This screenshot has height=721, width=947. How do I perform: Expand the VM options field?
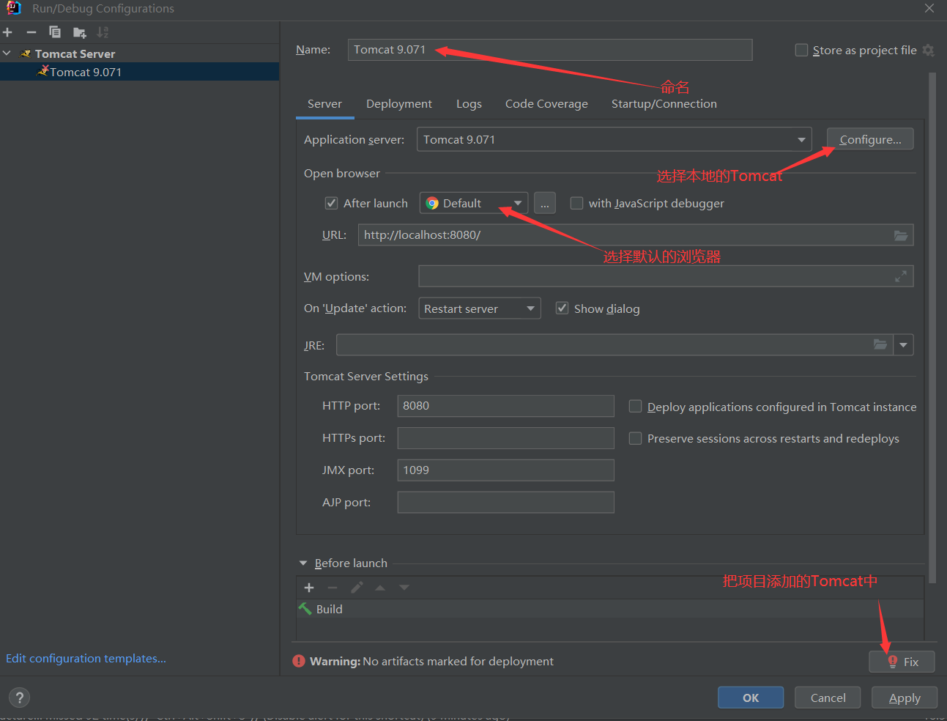(901, 276)
